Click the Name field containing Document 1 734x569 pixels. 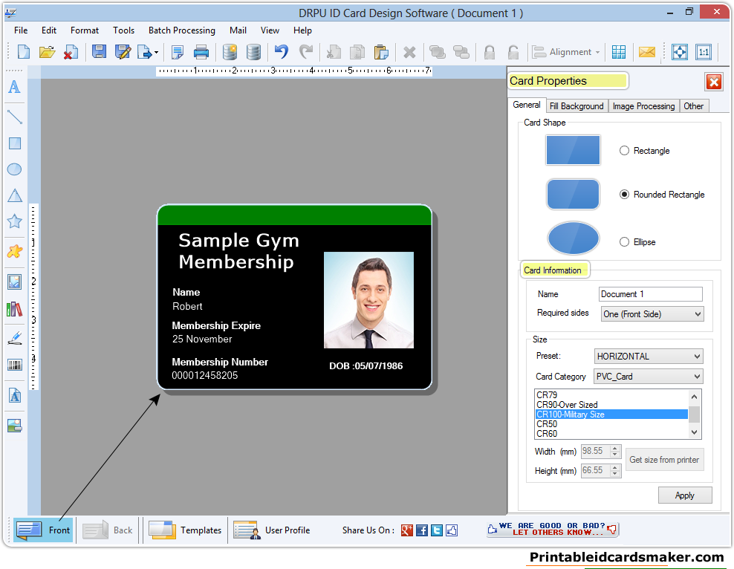[650, 294]
